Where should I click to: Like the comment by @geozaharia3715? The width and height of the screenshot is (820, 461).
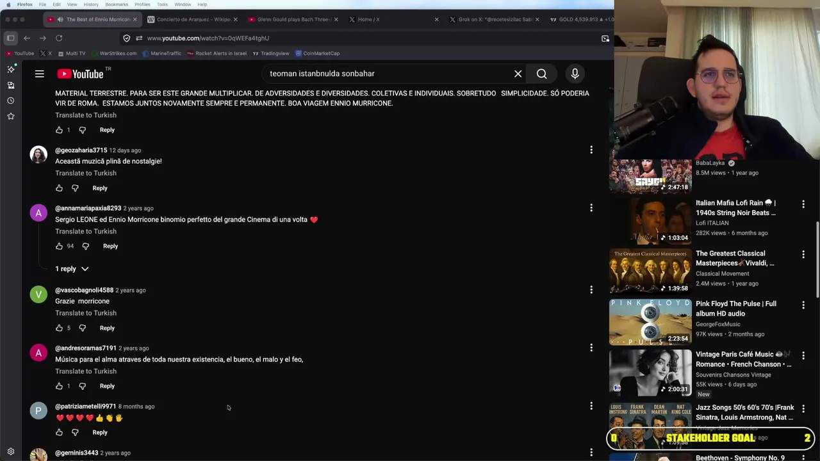(59, 188)
